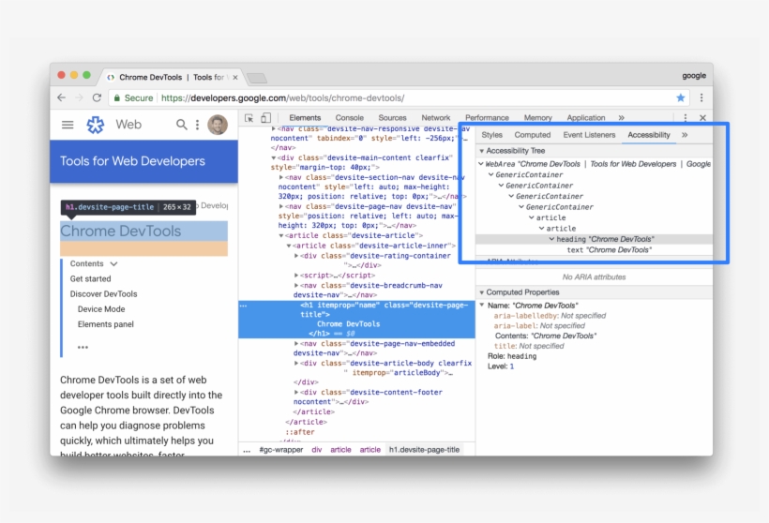Open Chrome's three-dot menu beside the star
Screen dimensions: 769x523
[x=701, y=97]
